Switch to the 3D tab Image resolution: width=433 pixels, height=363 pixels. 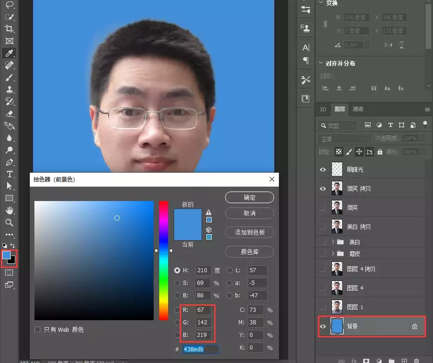[323, 109]
